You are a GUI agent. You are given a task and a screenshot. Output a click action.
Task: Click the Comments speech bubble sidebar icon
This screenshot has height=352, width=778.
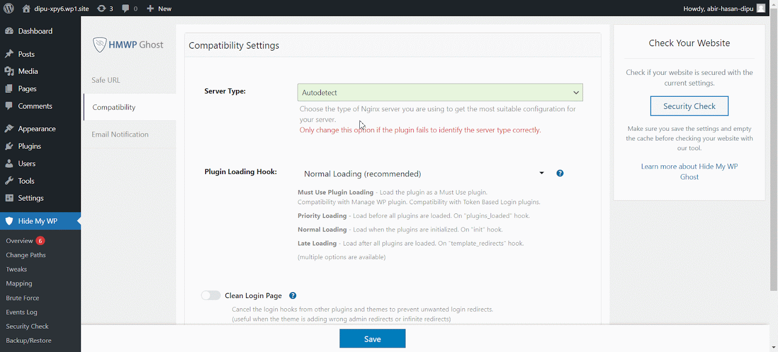coord(9,106)
